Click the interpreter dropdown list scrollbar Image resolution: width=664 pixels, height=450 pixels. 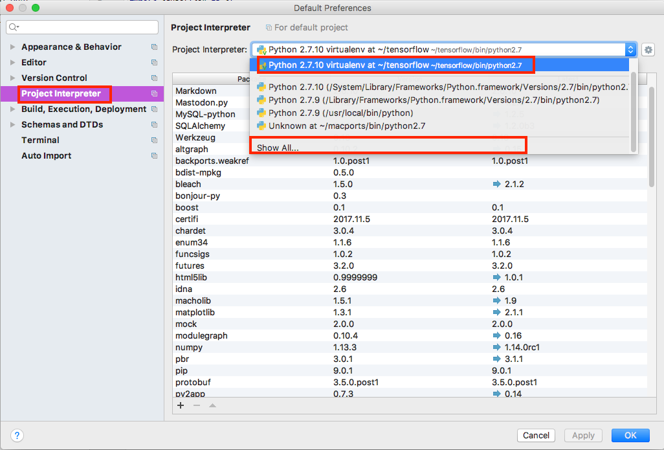click(x=634, y=112)
